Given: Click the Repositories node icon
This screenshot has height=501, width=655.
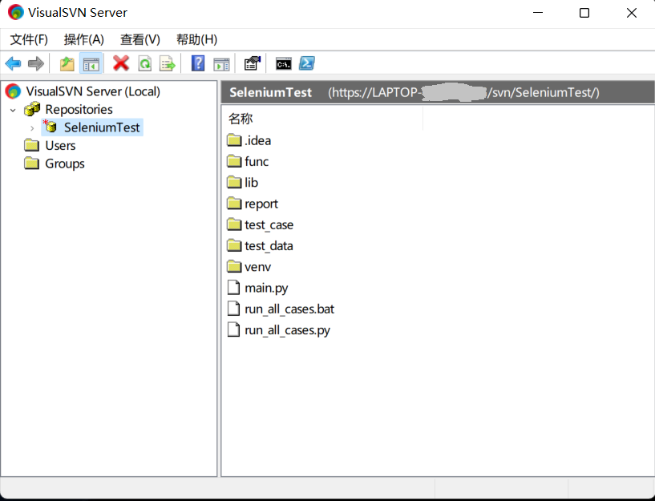Looking at the screenshot, I should click(x=32, y=109).
